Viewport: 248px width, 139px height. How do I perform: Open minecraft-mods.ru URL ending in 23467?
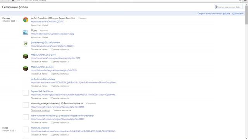point(58,119)
